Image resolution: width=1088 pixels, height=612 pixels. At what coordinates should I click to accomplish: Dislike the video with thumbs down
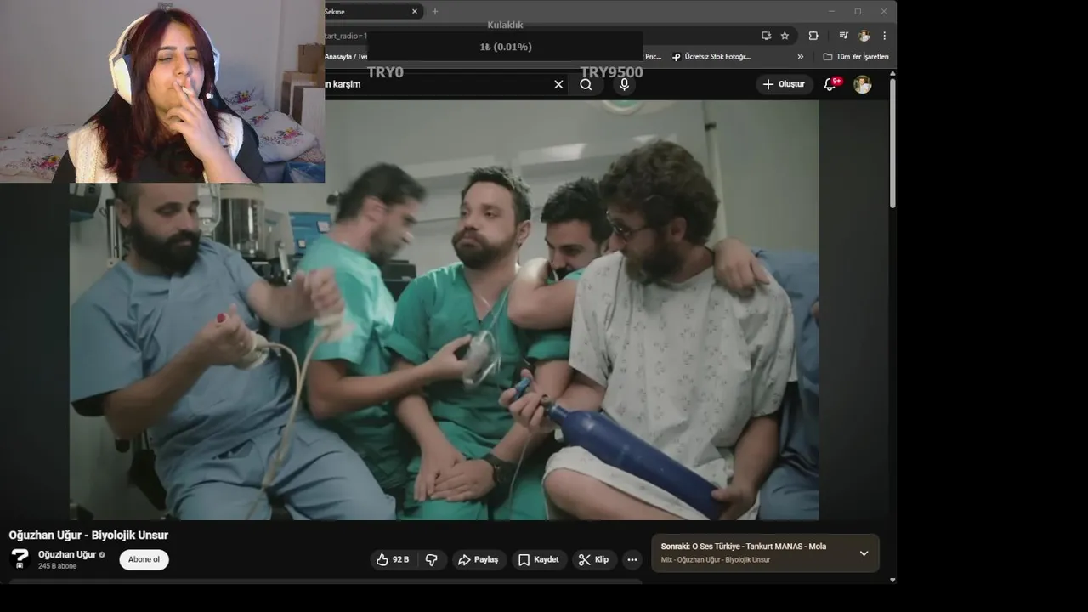click(x=432, y=559)
